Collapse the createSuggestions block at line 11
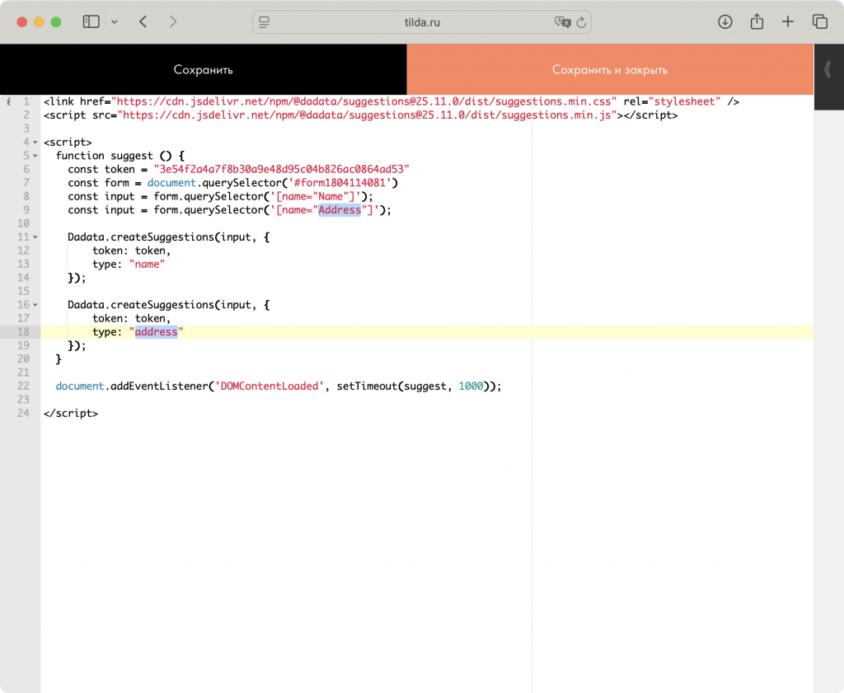The height and width of the screenshot is (693, 844). click(x=35, y=237)
